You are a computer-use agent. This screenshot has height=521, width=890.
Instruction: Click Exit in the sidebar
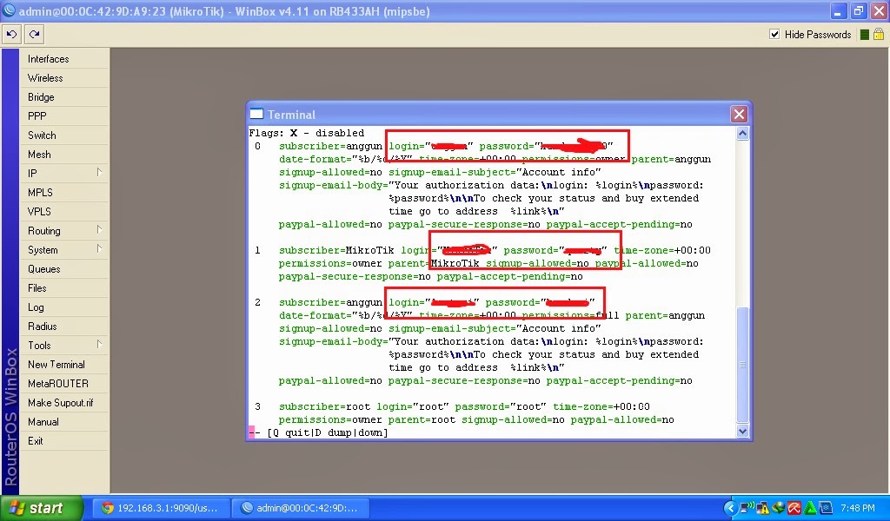64,441
